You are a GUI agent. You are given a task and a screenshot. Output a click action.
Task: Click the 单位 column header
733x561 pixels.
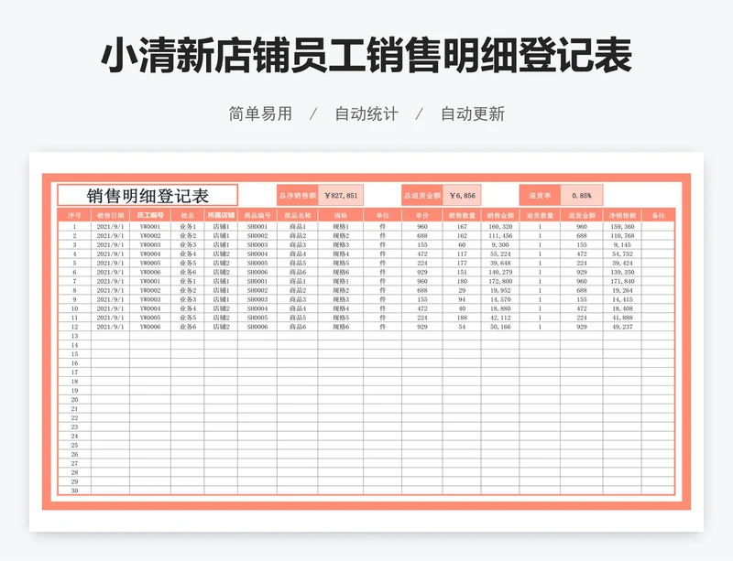click(x=382, y=215)
